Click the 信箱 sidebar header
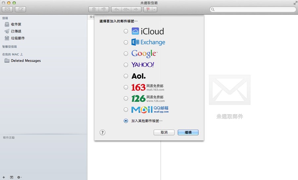Image resolution: width=298 pixels, height=180 pixels. coord(5,18)
